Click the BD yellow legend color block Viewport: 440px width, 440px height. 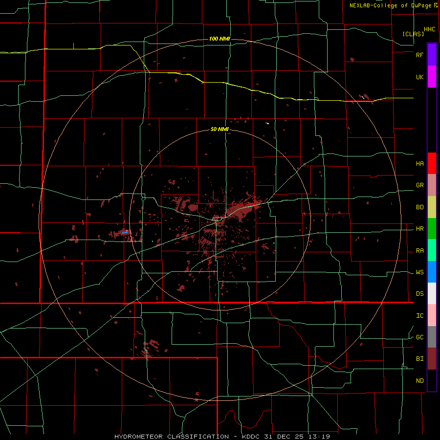point(432,207)
